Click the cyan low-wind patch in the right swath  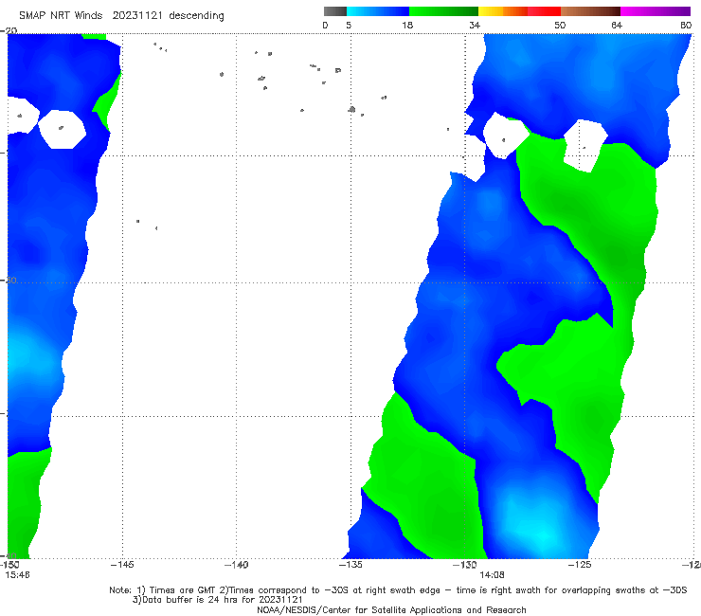click(541, 534)
